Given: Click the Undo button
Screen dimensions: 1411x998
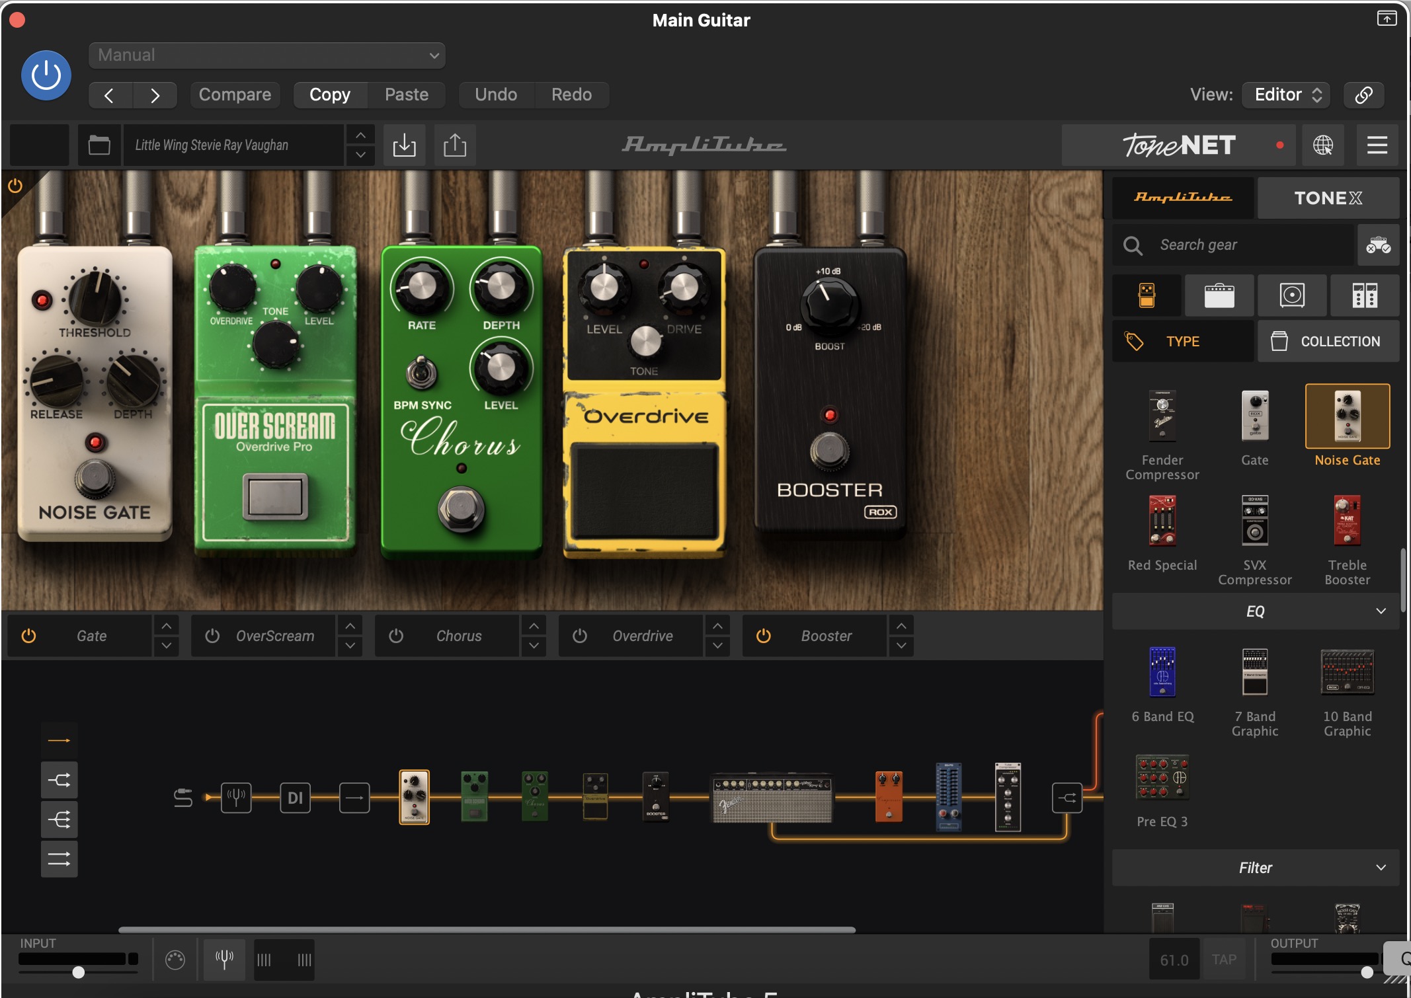Looking at the screenshot, I should point(496,95).
